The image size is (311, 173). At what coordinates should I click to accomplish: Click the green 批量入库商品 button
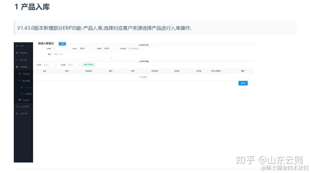pos(89,64)
